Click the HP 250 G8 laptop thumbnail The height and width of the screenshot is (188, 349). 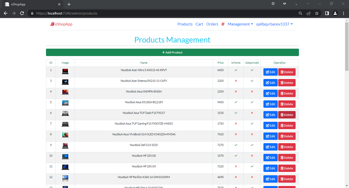point(65,157)
